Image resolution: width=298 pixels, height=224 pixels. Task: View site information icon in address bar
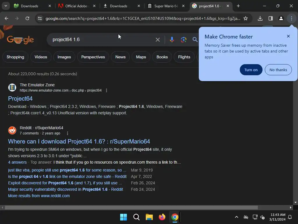40,18
